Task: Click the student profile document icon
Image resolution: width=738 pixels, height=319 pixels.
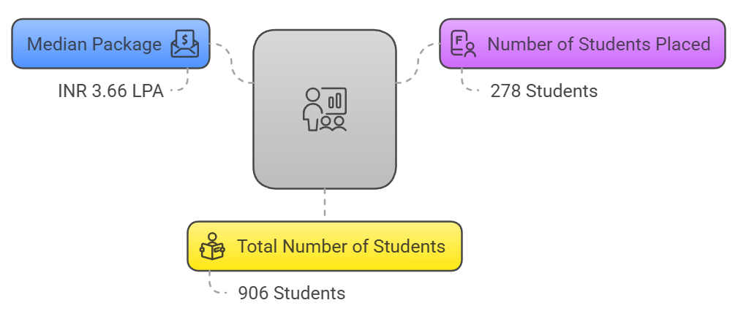Action: click(x=463, y=44)
